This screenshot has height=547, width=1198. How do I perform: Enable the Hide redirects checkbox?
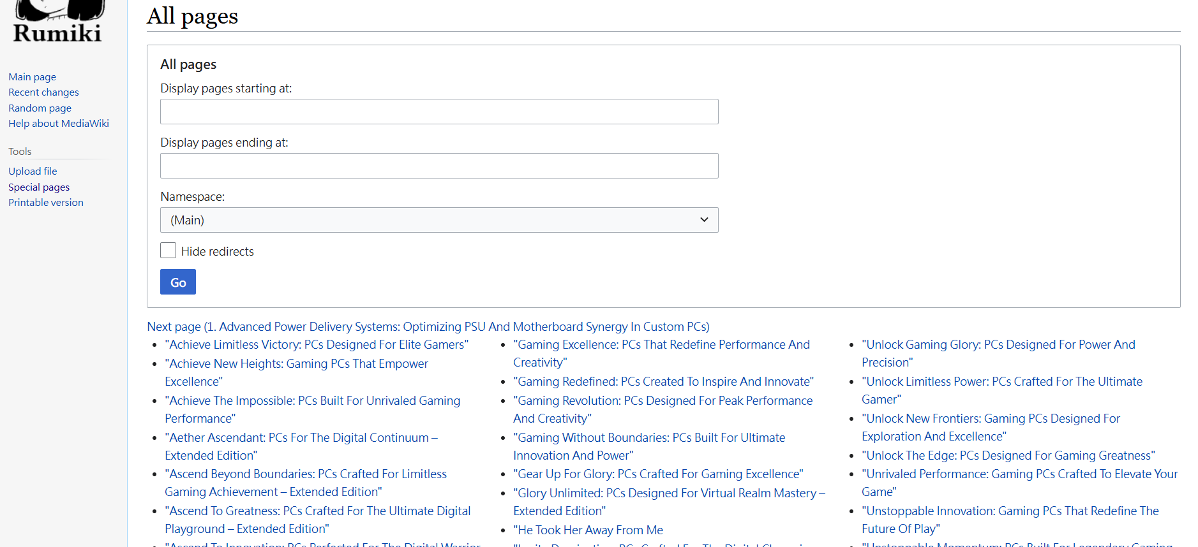168,251
